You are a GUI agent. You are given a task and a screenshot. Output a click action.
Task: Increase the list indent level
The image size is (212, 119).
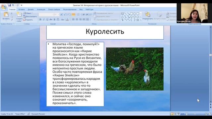coord(87,15)
